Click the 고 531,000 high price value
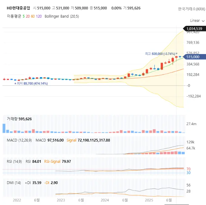The image size is (206, 205). pos(61,8)
